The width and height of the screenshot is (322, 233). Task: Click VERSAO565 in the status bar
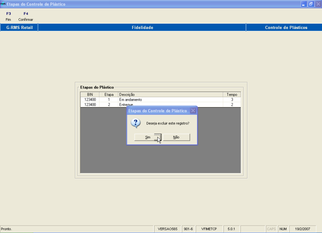[x=167, y=229]
